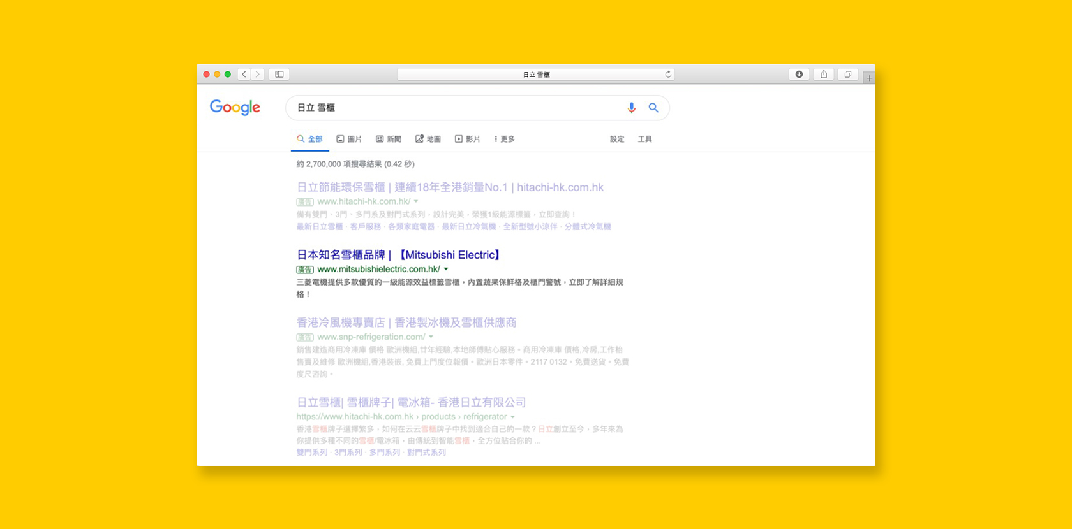Run the search with the magnifier icon
Viewport: 1072px width, 529px height.
point(653,108)
